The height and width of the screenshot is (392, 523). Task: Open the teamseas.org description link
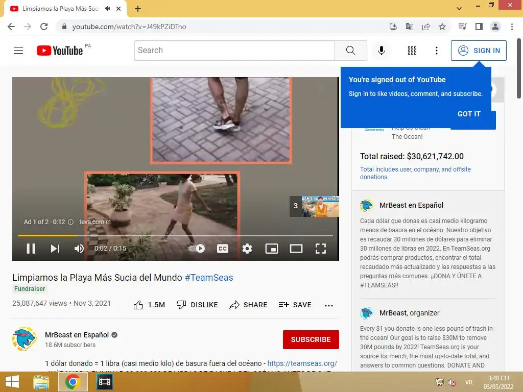(302, 363)
